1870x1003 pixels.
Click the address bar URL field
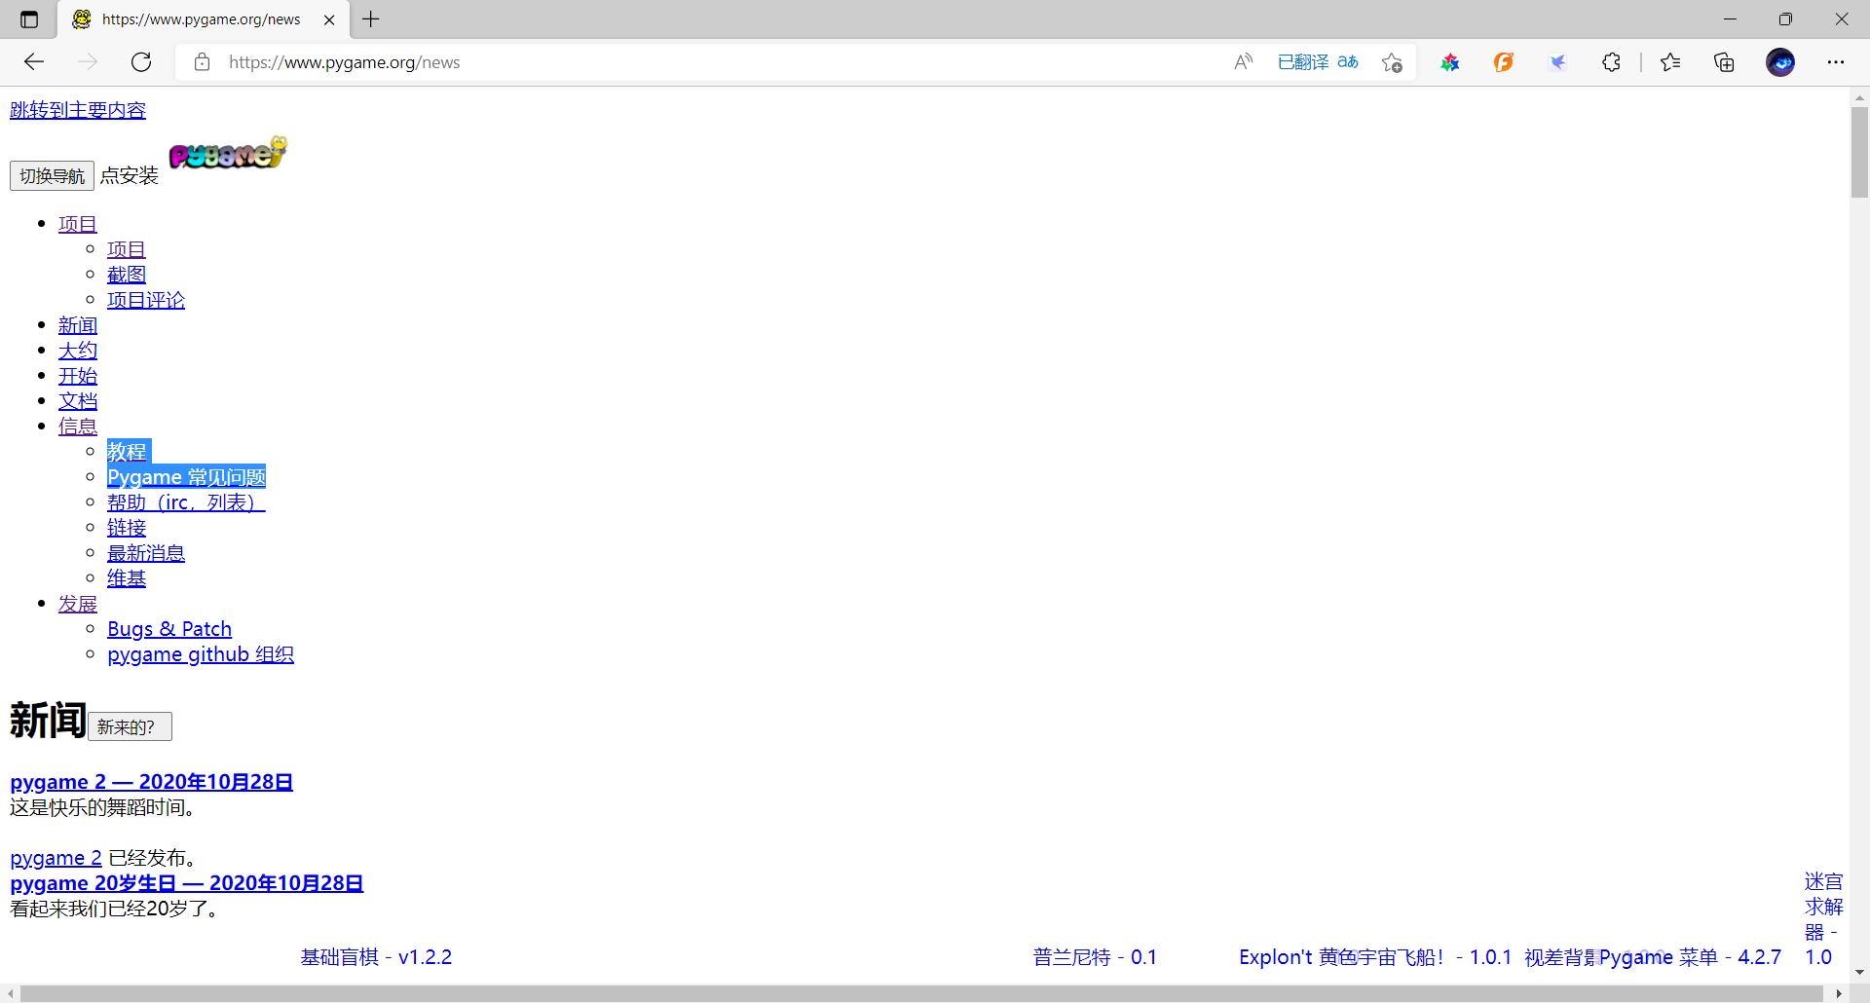click(x=721, y=62)
